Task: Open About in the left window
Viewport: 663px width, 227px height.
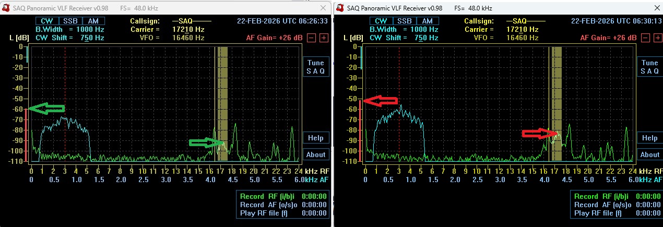Action: (316, 154)
